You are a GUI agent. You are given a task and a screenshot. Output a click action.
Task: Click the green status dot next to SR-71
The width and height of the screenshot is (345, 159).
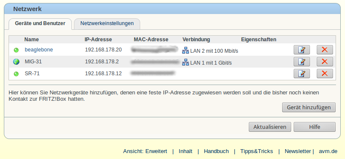(x=16, y=74)
